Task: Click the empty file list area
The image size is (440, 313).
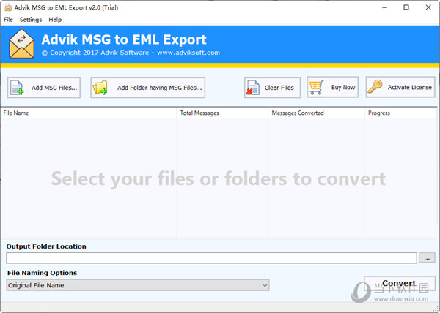Action: coord(219,205)
